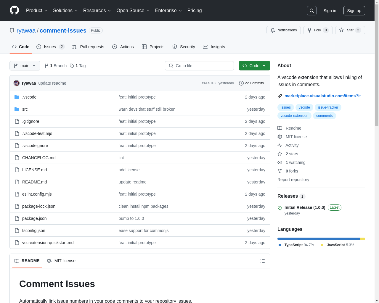Click the pulse icon beside Activity

[280, 145]
